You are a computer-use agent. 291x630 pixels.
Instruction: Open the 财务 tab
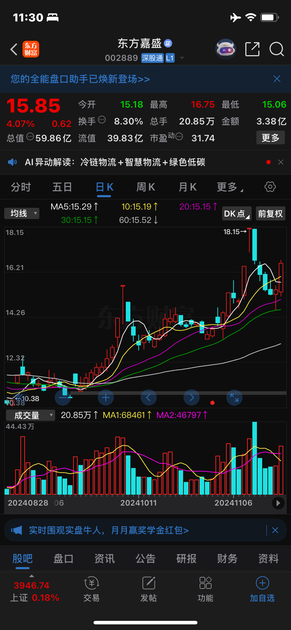[x=227, y=559]
